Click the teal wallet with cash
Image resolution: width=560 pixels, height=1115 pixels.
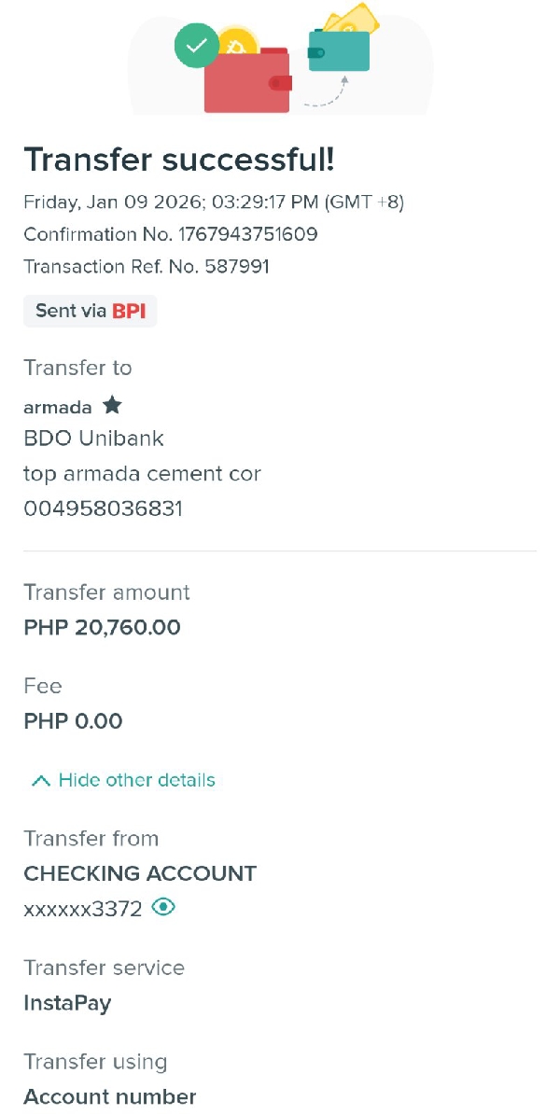pos(339,49)
